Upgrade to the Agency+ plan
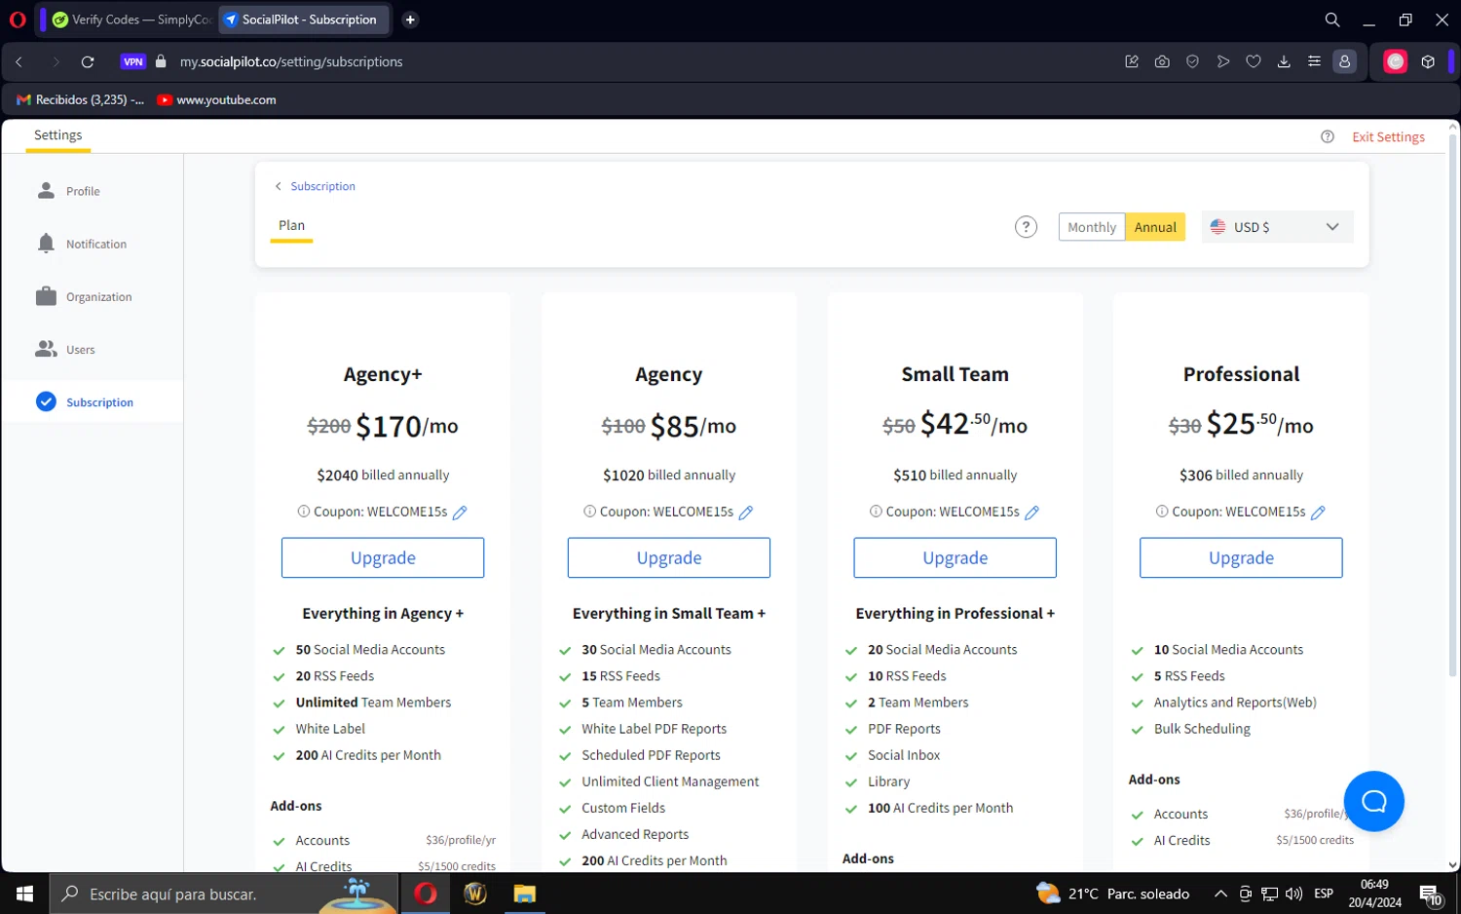Screen dimensions: 1461x914 tap(383, 557)
